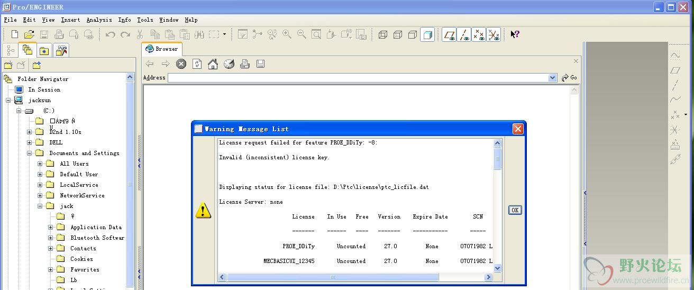Screen dimensions: 694x290
Task: Click the browser Stop icon
Action: coord(181,64)
